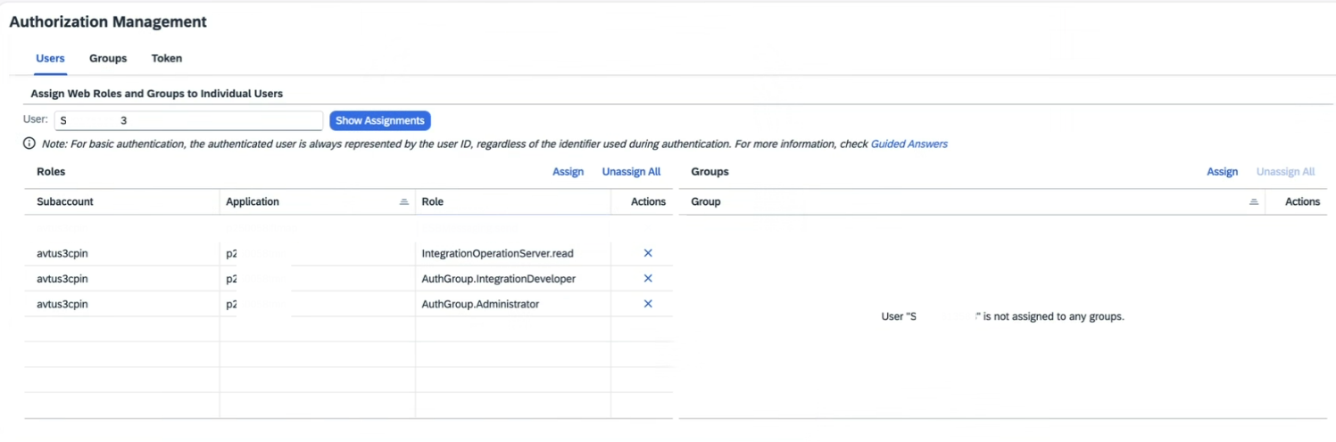Remove the IntegrationOperationServer.read role assignment

pos(648,253)
